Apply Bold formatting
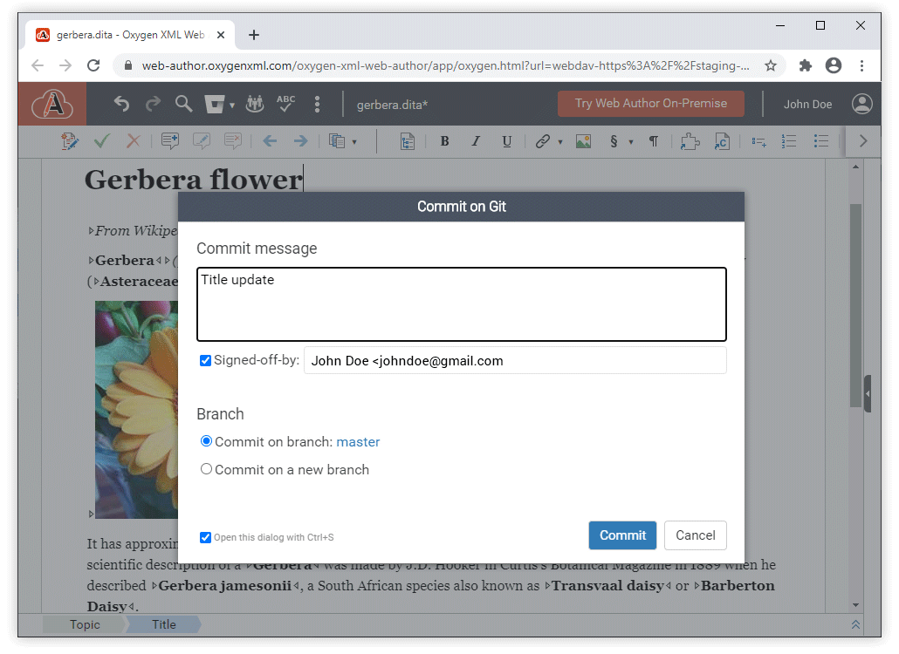899x654 pixels. (x=444, y=141)
